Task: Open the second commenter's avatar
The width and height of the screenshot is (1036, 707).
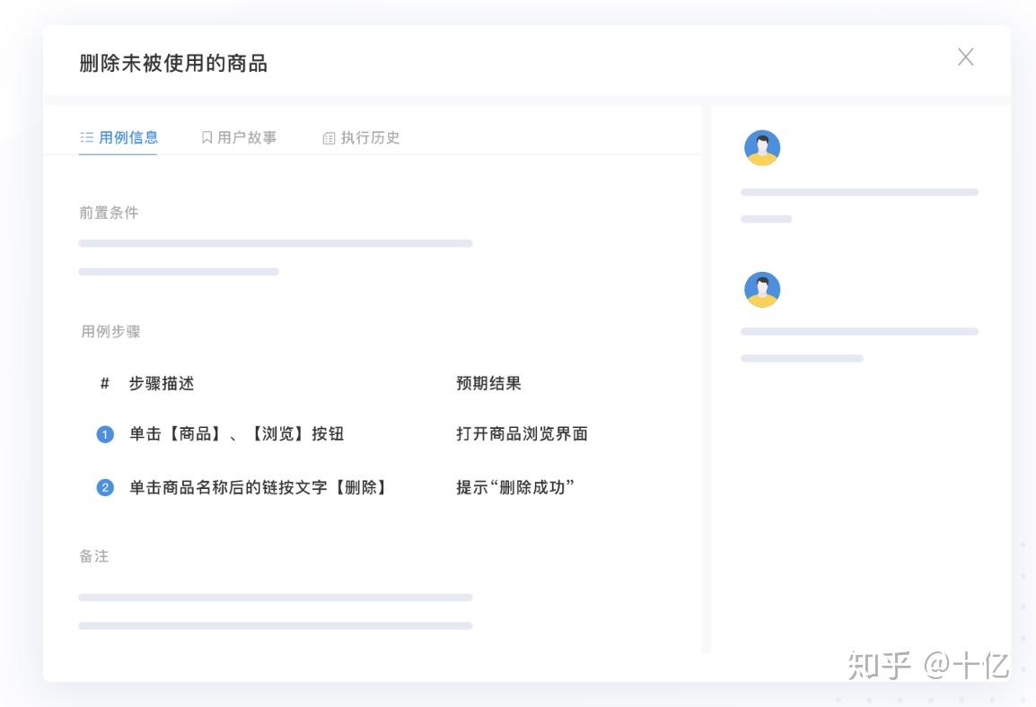Action: click(x=762, y=288)
